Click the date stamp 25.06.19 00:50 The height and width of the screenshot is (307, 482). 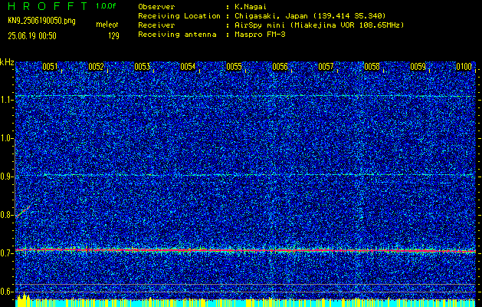pyautogui.click(x=32, y=36)
